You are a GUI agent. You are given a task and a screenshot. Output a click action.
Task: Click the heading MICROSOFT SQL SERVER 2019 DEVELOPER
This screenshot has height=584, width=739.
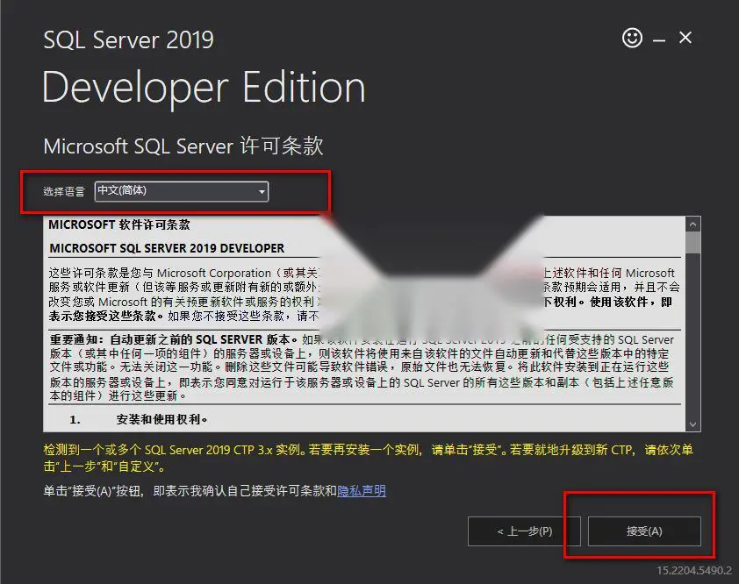[x=167, y=248]
